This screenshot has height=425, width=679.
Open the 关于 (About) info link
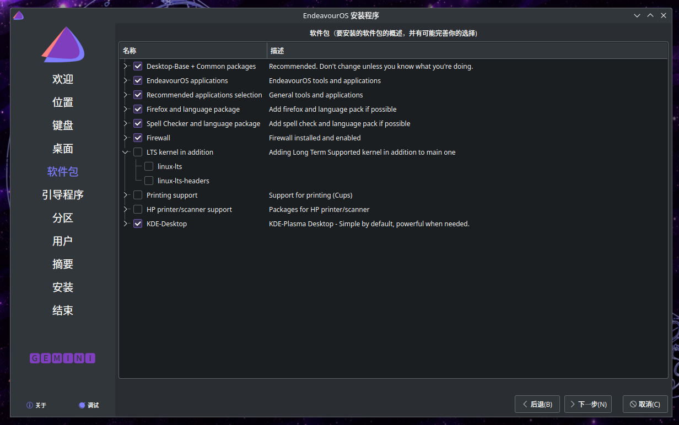37,405
